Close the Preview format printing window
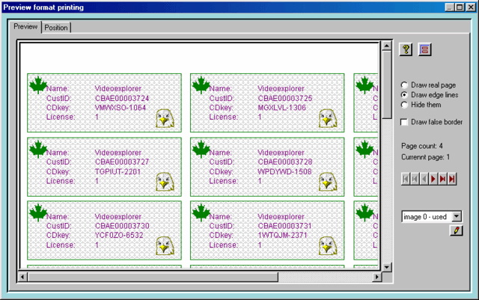This screenshot has width=479, height=300. click(471, 7)
